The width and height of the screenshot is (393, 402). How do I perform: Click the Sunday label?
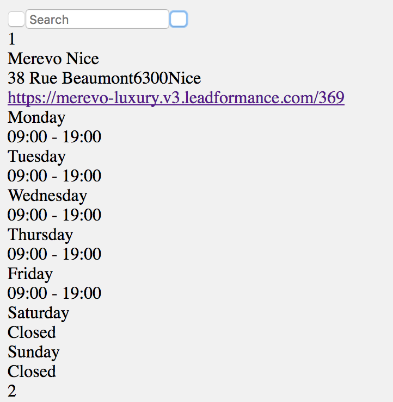point(34,352)
